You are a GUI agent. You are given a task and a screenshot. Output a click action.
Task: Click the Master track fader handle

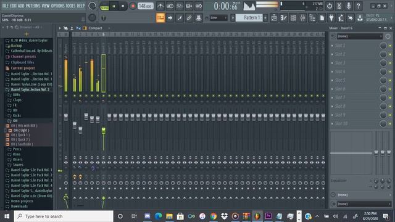[66, 117]
